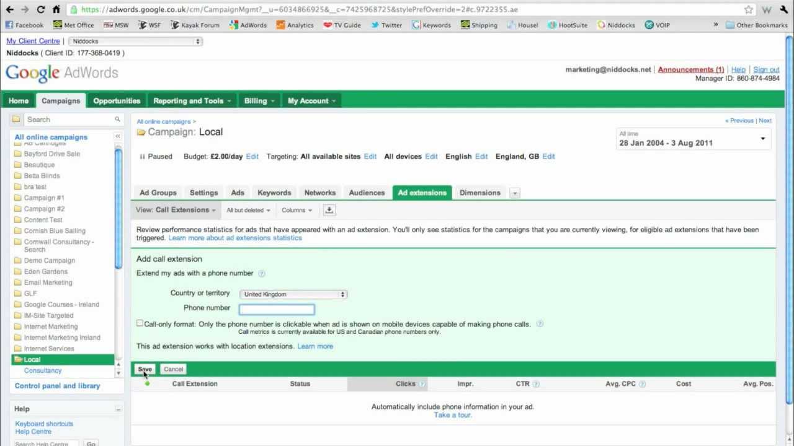Open the All but deleted filter dropdown
The width and height of the screenshot is (794, 446).
[x=248, y=210]
